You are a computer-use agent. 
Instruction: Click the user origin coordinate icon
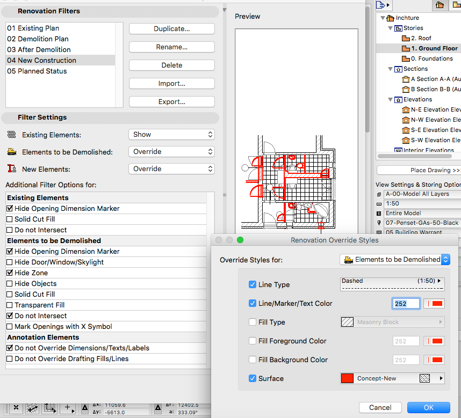50,408
